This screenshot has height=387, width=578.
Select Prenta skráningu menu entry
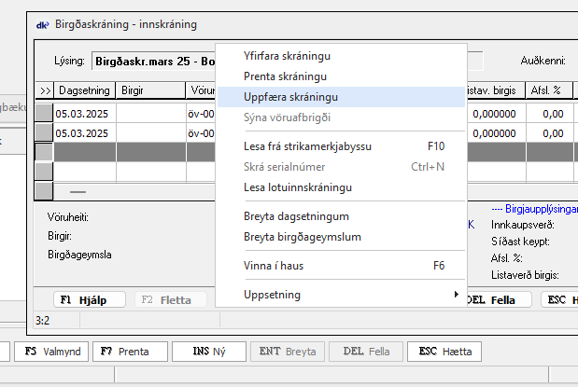[x=284, y=76]
